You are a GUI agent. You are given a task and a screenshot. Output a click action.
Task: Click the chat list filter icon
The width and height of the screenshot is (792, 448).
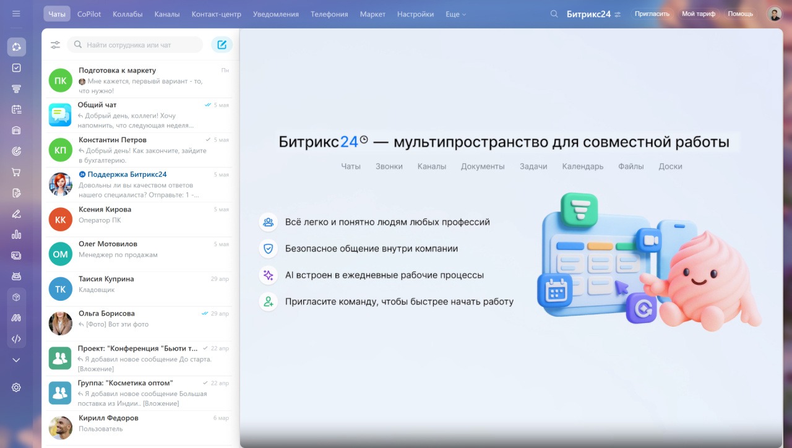coord(55,45)
